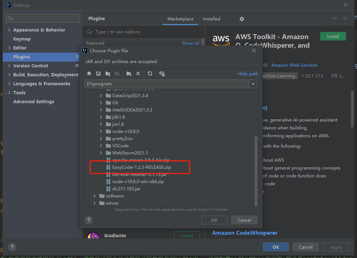Viewport: 357px width, 258px height.
Task: Expand DataGrip2021.3.4 folder
Action: tap(101, 96)
